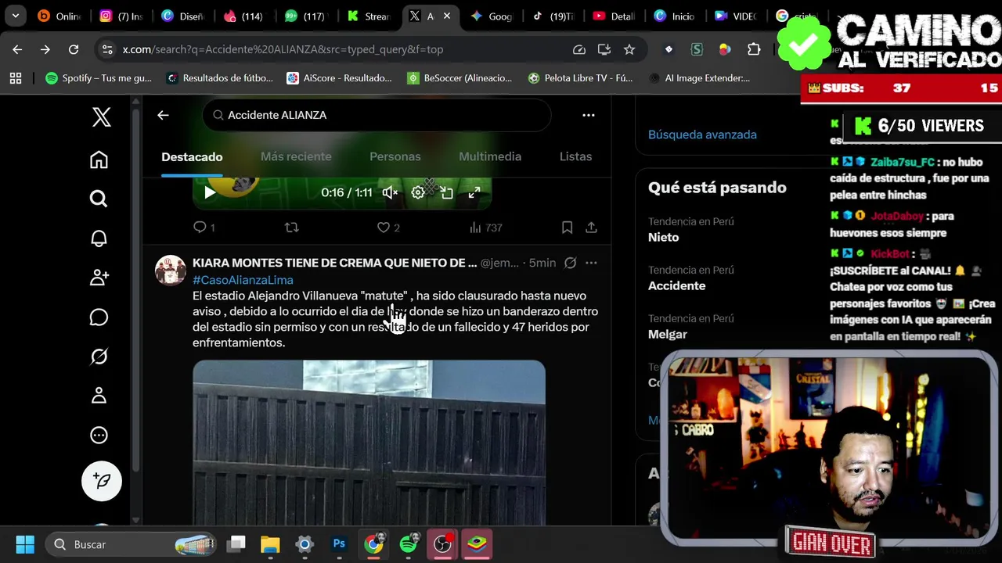The width and height of the screenshot is (1002, 563).
Task: Switch to the Multimedia tab
Action: 490,156
